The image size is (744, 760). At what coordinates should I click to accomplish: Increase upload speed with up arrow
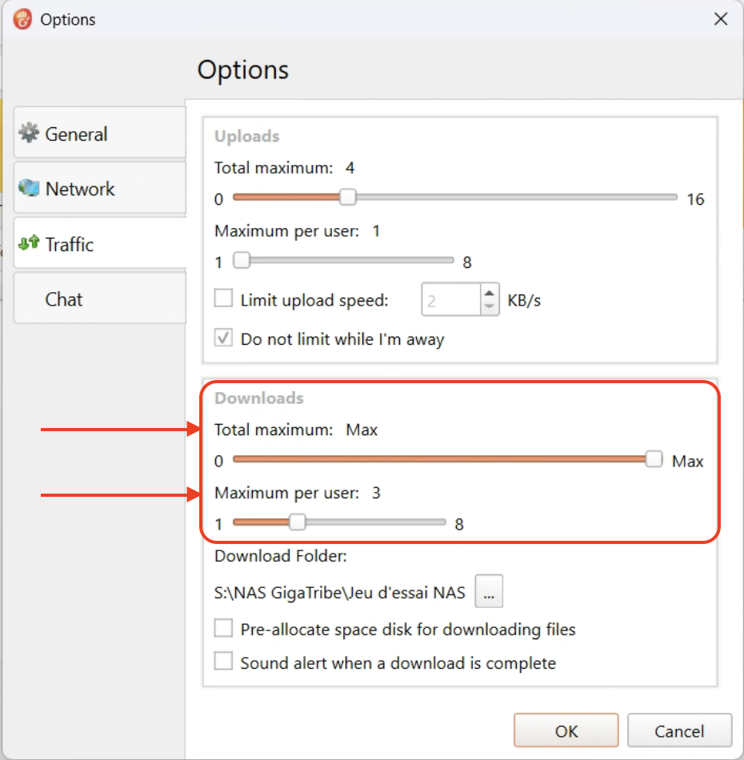(x=490, y=294)
